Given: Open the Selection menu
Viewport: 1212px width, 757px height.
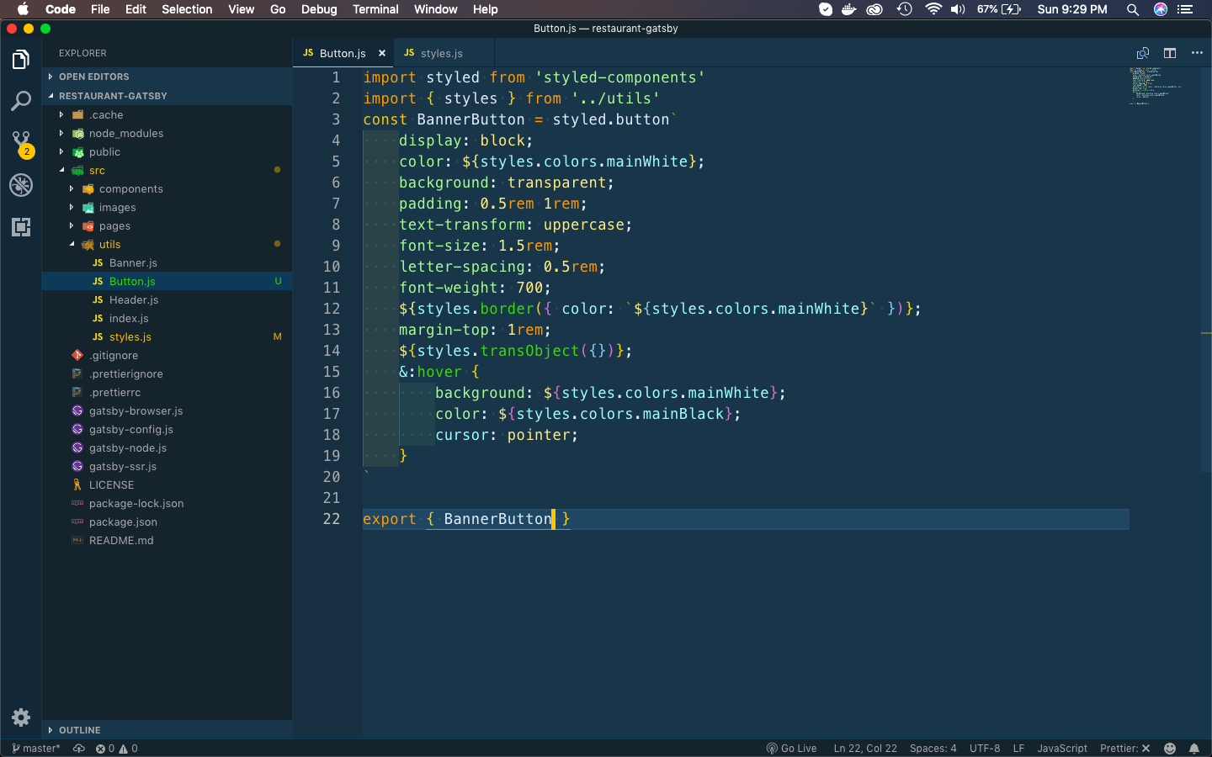Looking at the screenshot, I should [187, 9].
